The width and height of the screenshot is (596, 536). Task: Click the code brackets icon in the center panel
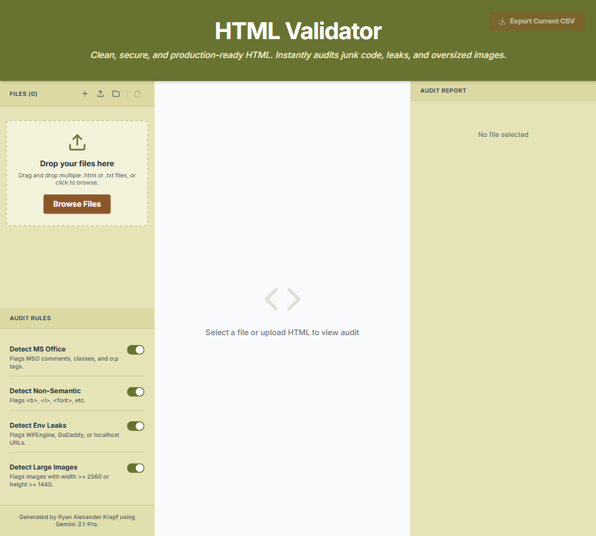(x=283, y=299)
